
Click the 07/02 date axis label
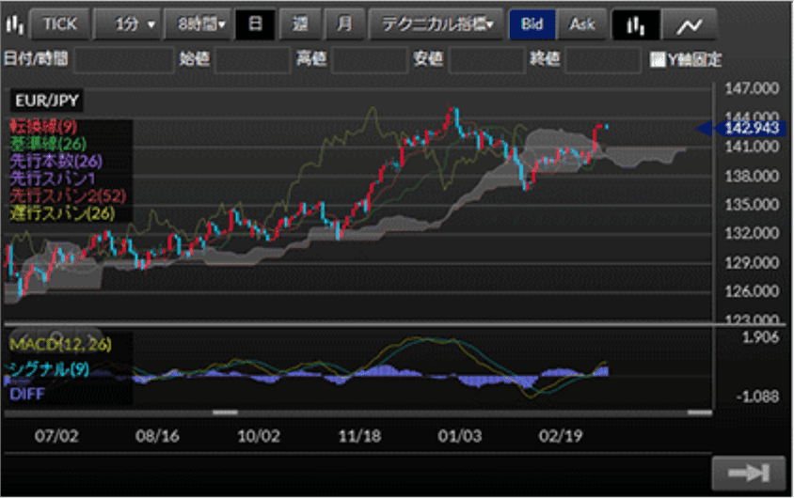coord(56,436)
